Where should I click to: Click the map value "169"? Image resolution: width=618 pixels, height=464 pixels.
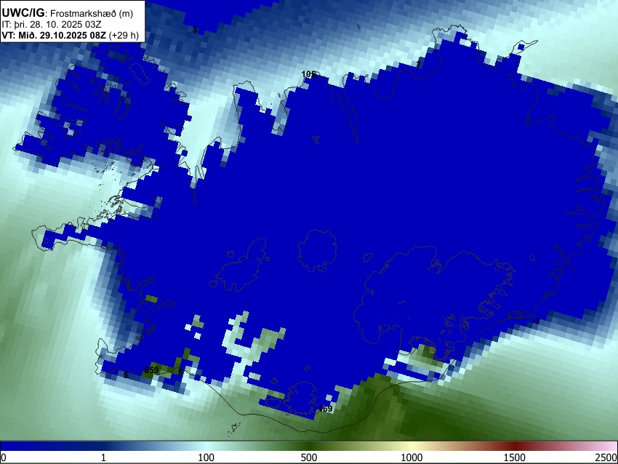point(325,409)
